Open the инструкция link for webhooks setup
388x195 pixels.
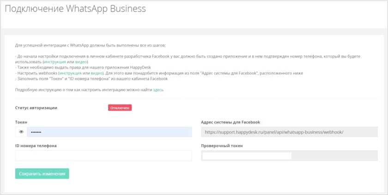pos(71,73)
